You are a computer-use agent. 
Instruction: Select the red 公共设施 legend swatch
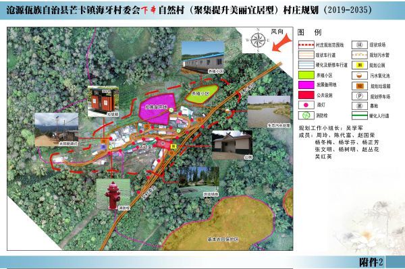tap(306, 95)
